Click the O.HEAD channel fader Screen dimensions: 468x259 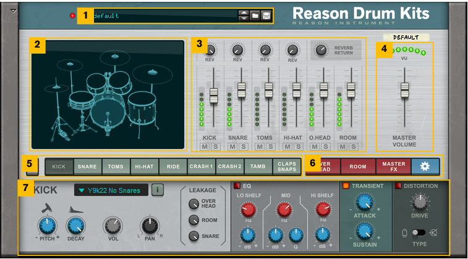(324, 90)
